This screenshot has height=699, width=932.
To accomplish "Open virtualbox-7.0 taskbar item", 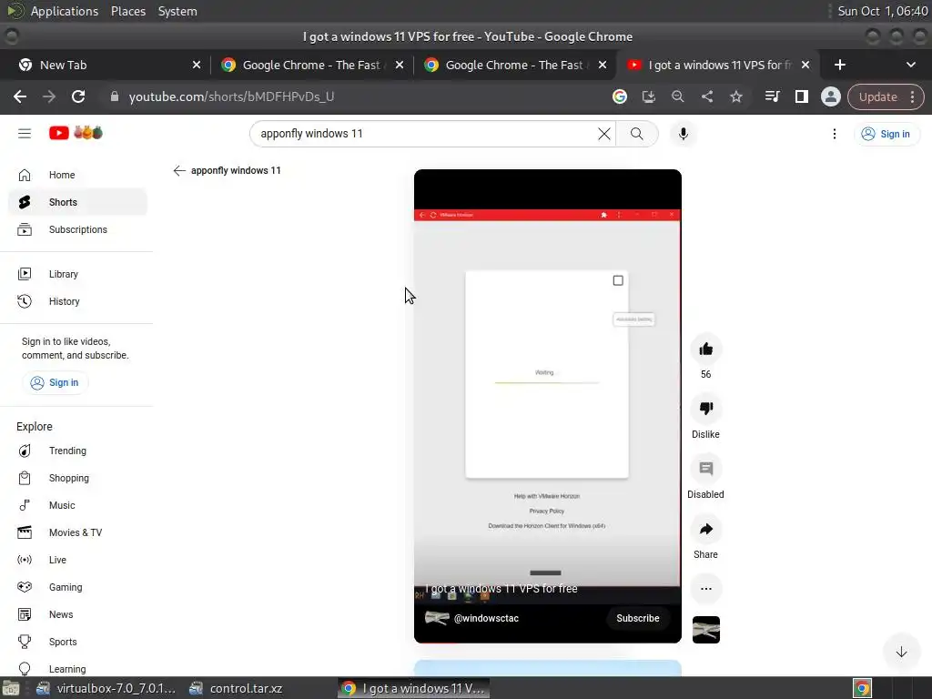I will (x=107, y=688).
